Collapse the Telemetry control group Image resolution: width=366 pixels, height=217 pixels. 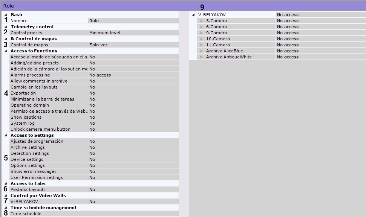[x=6, y=27]
